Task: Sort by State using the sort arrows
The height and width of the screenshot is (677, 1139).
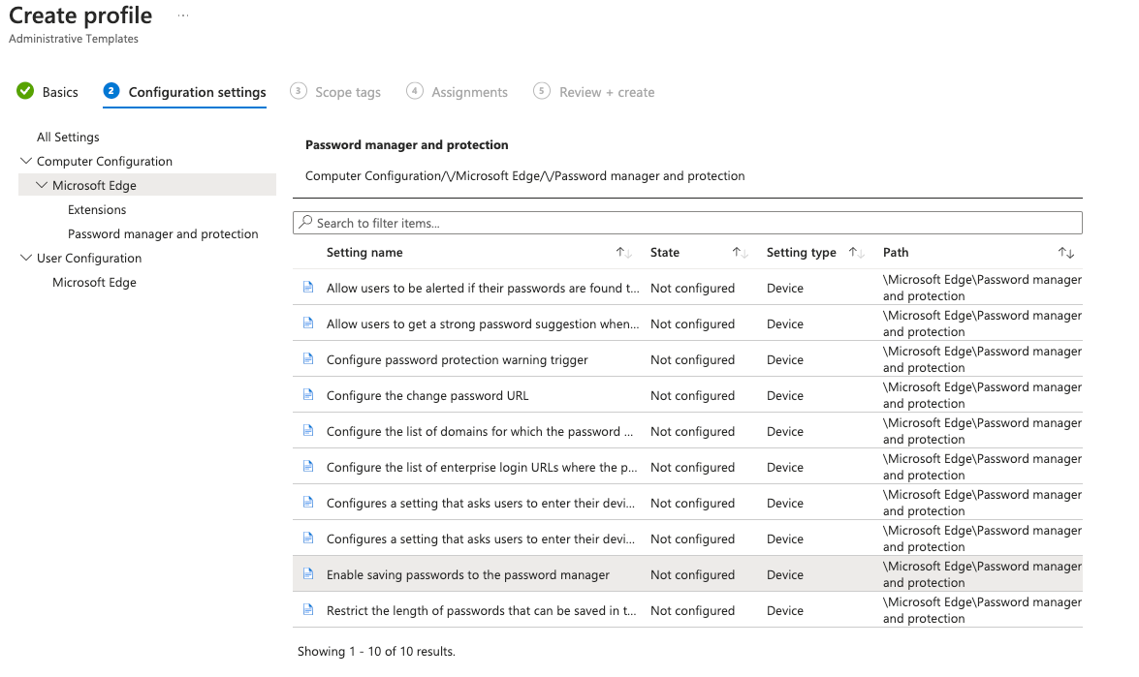Action: point(741,253)
